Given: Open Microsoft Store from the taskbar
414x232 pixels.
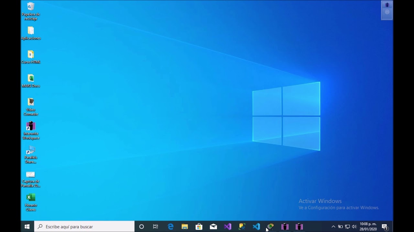Looking at the screenshot, I should (199, 227).
